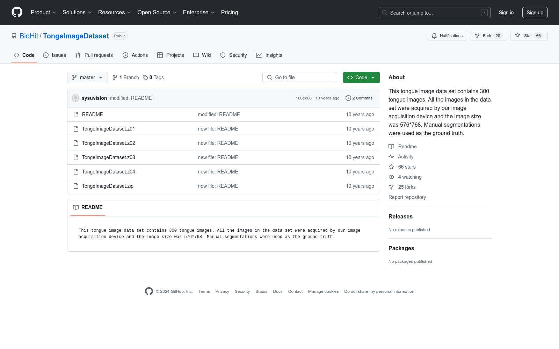Click file icon beside TongeImageDataset.z02
Screen dimensions: 559x349
click(76, 143)
